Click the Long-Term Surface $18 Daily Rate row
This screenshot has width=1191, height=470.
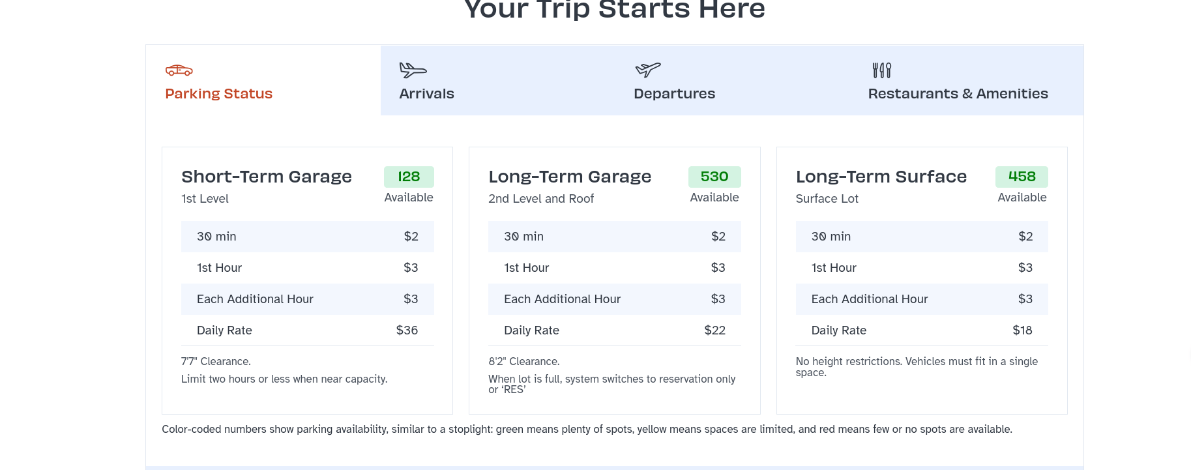(921, 330)
